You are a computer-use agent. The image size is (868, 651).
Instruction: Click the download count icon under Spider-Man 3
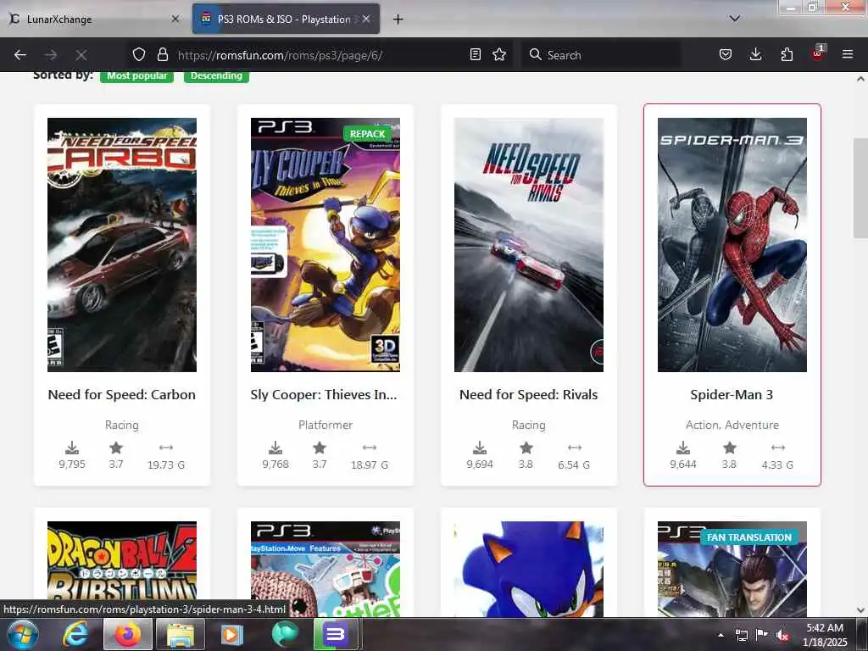click(x=683, y=448)
